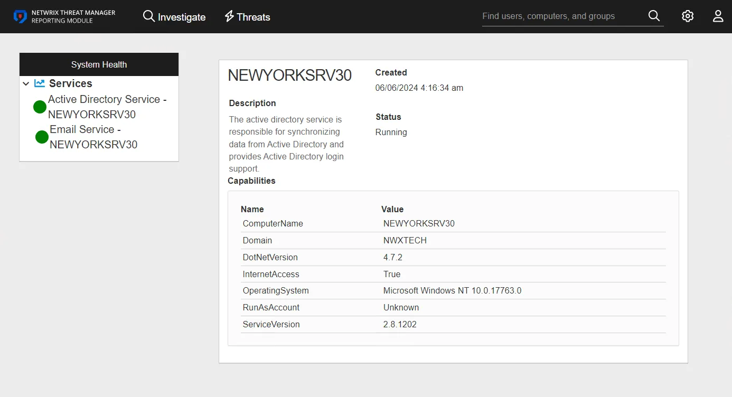Click the Domain row label
This screenshot has height=397, width=732.
click(257, 240)
